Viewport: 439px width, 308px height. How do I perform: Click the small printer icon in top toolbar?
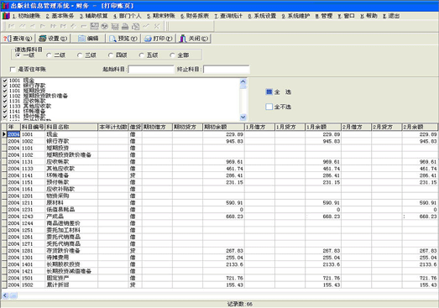[x=125, y=26]
